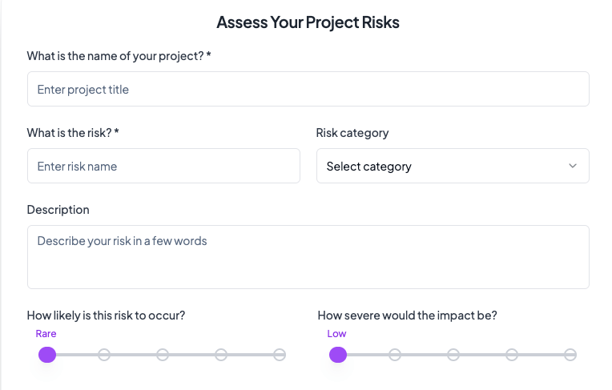
Task: Set impact severity to the middle stop
Action: (x=453, y=355)
